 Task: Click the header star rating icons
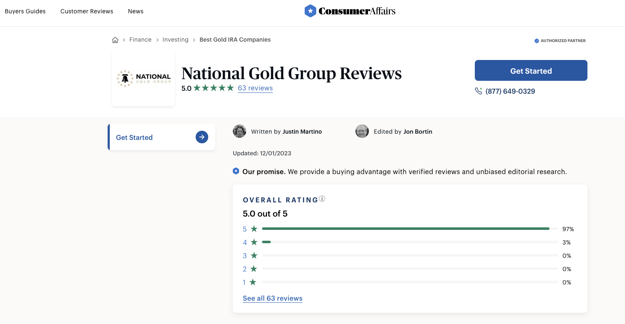coord(214,88)
